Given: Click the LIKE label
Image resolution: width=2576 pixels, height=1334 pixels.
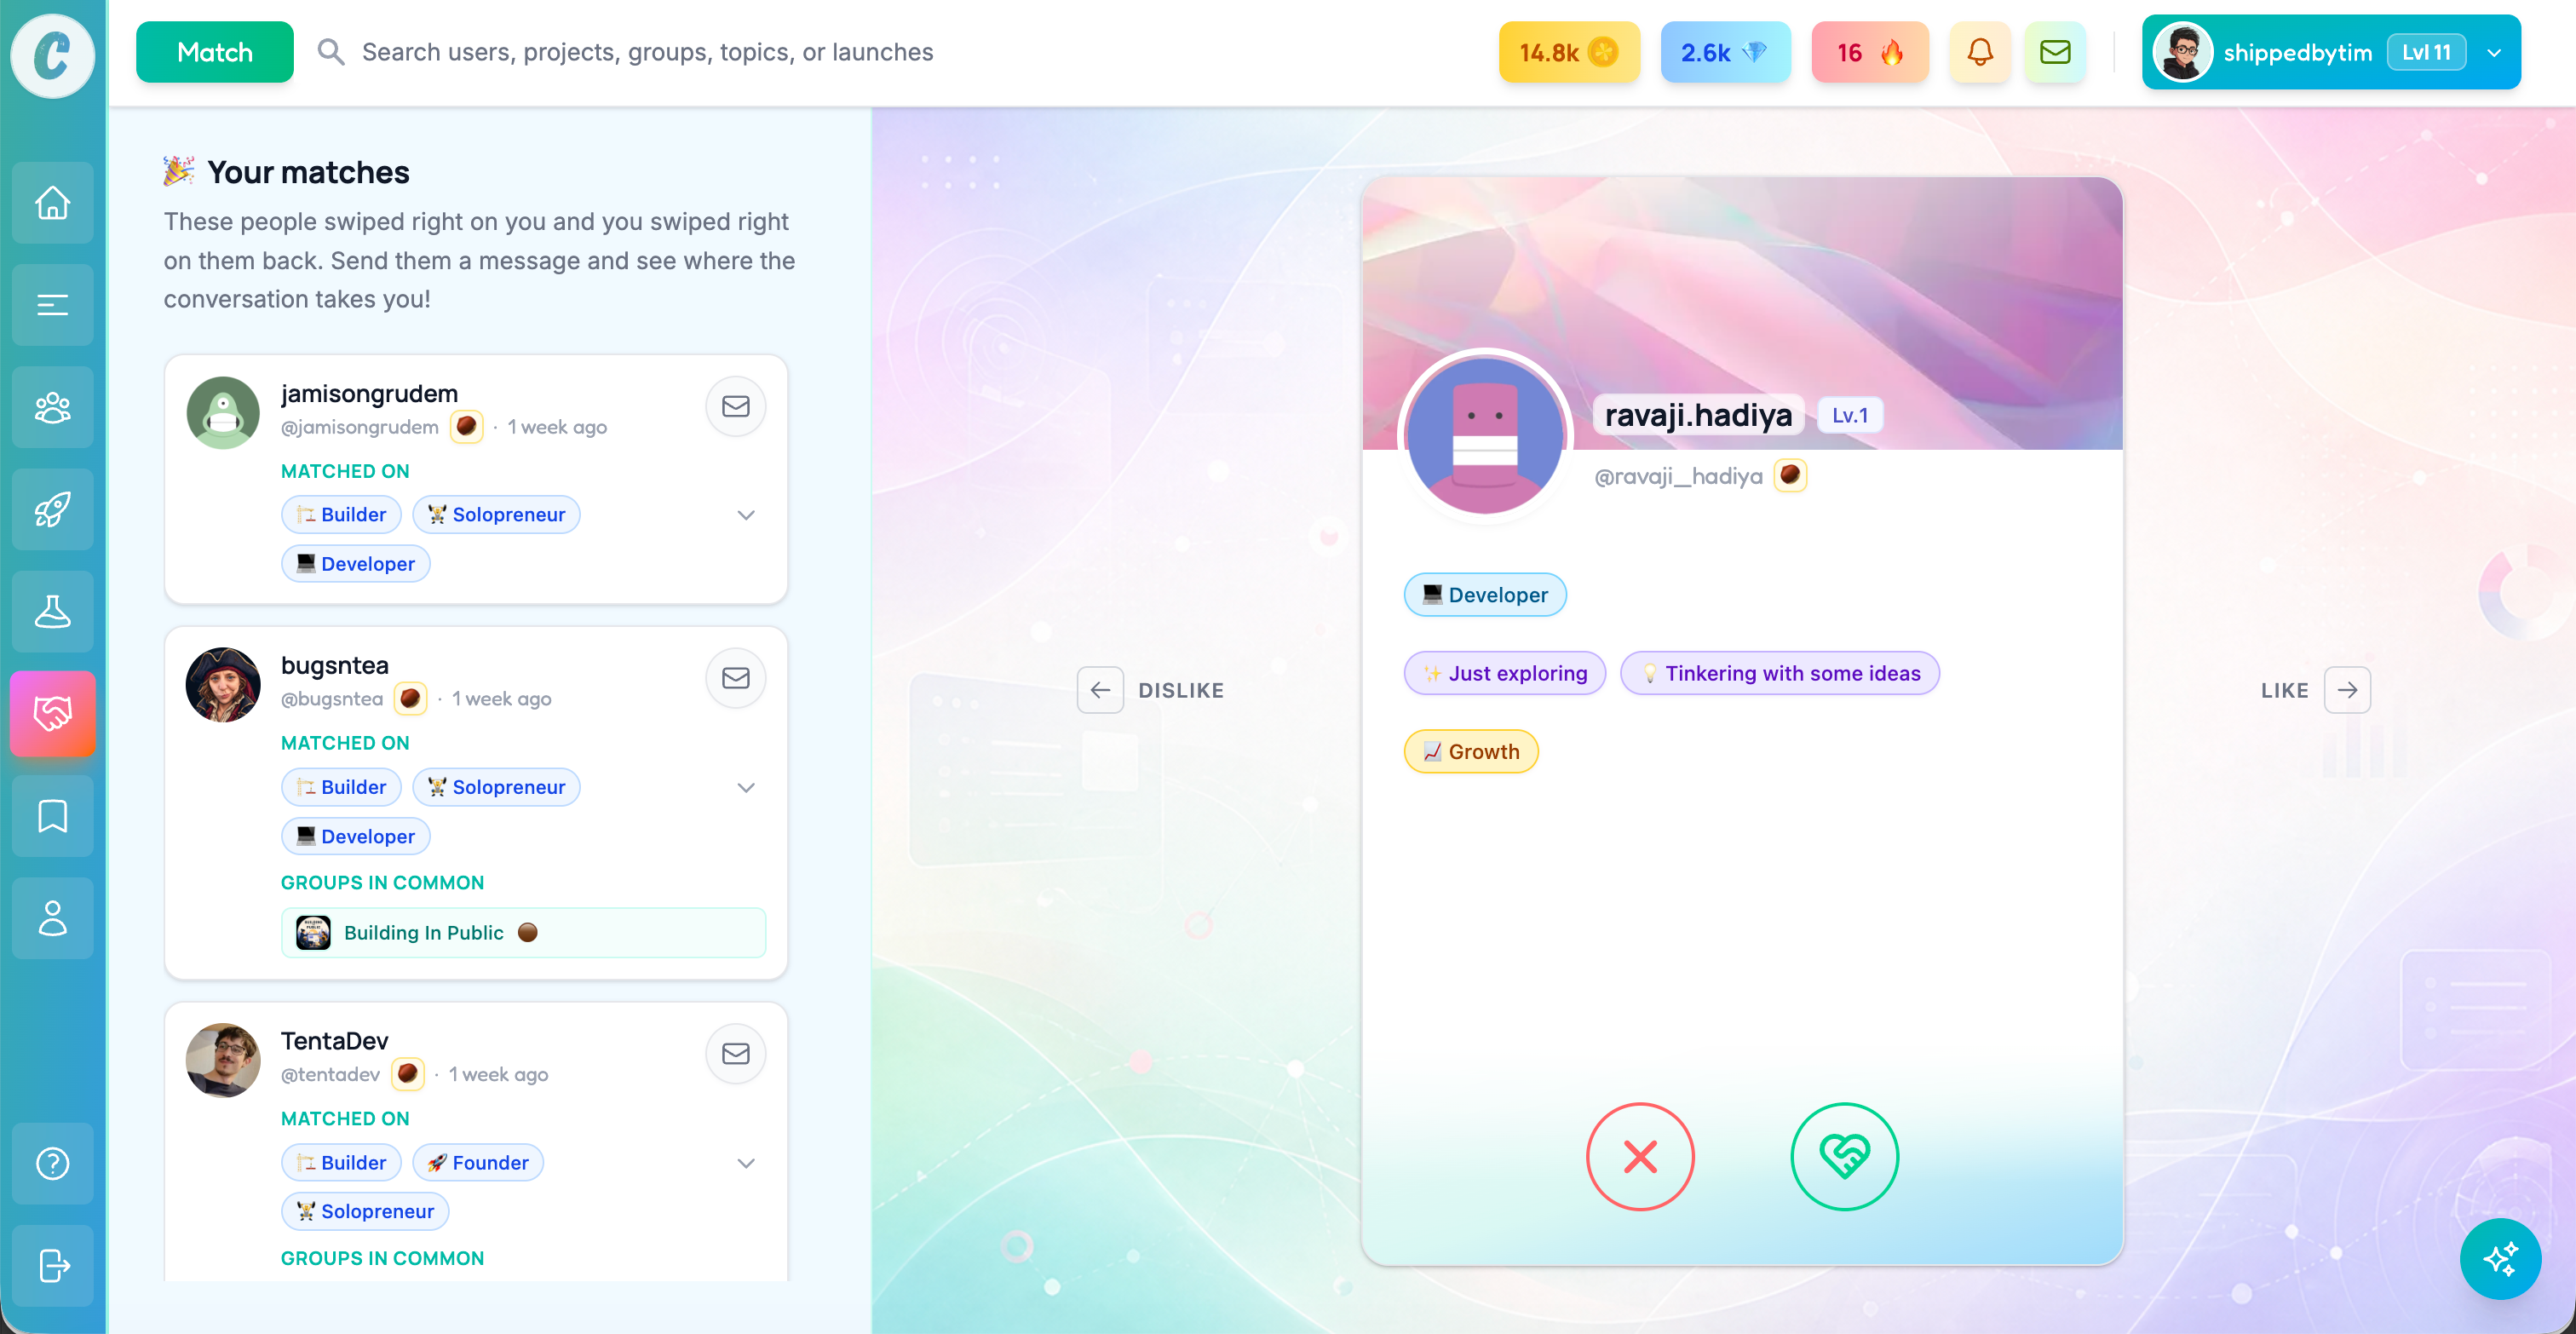Looking at the screenshot, I should [x=2284, y=690].
